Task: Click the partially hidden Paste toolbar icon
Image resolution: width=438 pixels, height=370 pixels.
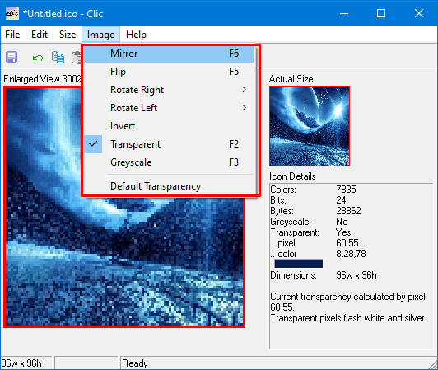Action: pos(77,58)
